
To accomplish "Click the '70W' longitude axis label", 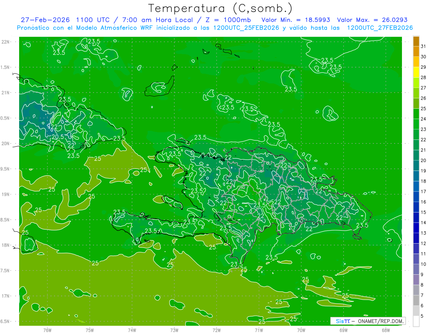I will [301, 330].
